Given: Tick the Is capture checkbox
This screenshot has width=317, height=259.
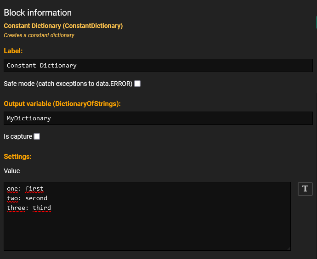Looking at the screenshot, I should pyautogui.click(x=37, y=136).
